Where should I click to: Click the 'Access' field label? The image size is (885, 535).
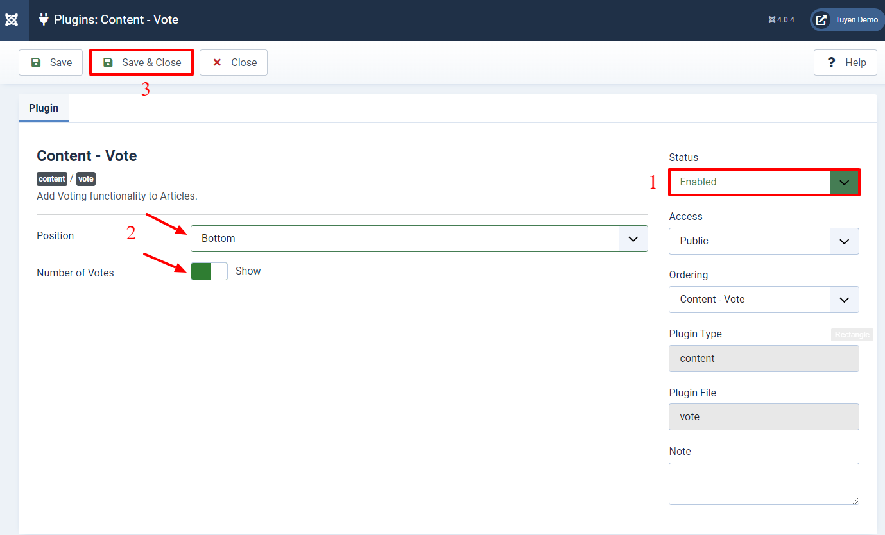[685, 217]
